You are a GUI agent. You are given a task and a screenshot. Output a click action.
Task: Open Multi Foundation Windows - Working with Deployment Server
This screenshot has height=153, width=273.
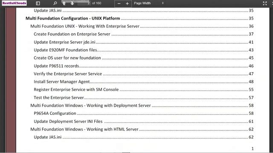[90, 105]
